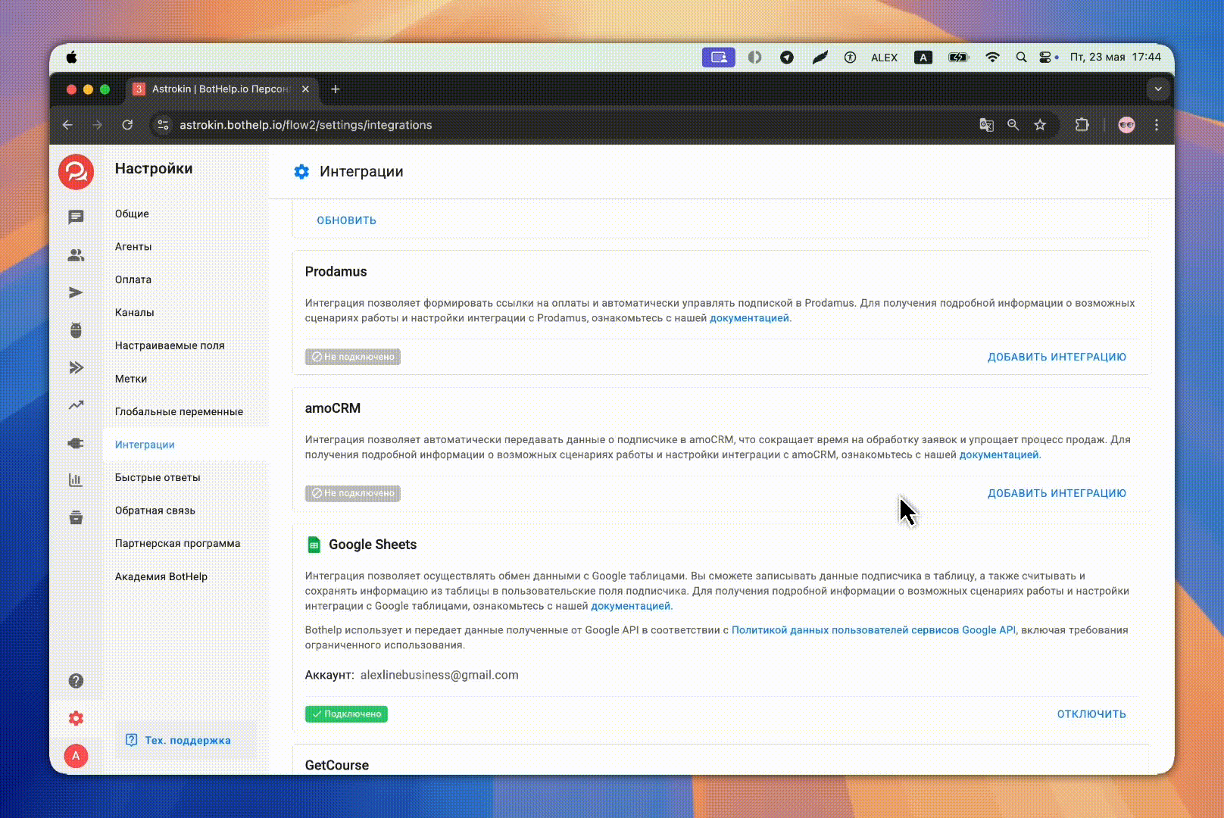Click 'ОТКЛЮЧИТЬ' for Google Sheets
This screenshot has width=1224, height=818.
click(1091, 714)
